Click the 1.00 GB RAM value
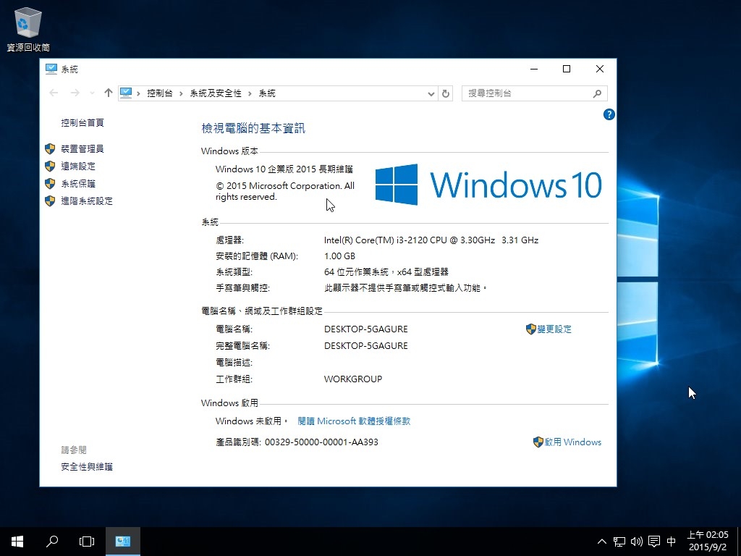The image size is (741, 556). pos(339,256)
